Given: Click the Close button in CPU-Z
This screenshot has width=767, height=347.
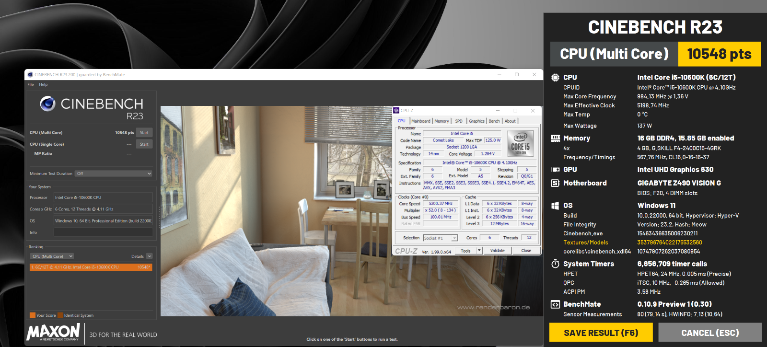Looking at the screenshot, I should pos(526,251).
